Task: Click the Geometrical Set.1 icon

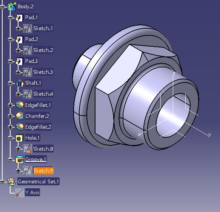Action: [x=12, y=182]
